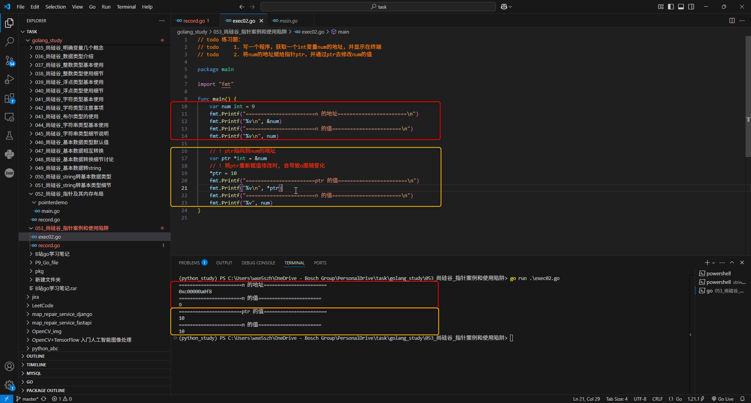
Task: Open the master branch picker
Action: (27, 399)
